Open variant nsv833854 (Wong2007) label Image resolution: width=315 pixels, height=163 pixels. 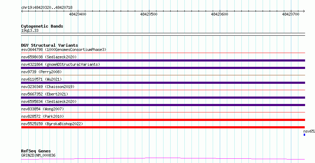42,109
